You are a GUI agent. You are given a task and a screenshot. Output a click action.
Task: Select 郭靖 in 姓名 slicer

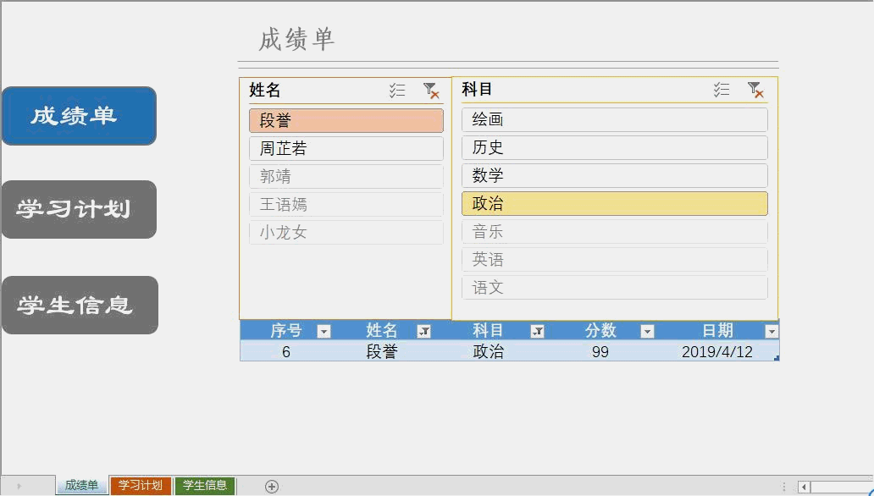(346, 177)
